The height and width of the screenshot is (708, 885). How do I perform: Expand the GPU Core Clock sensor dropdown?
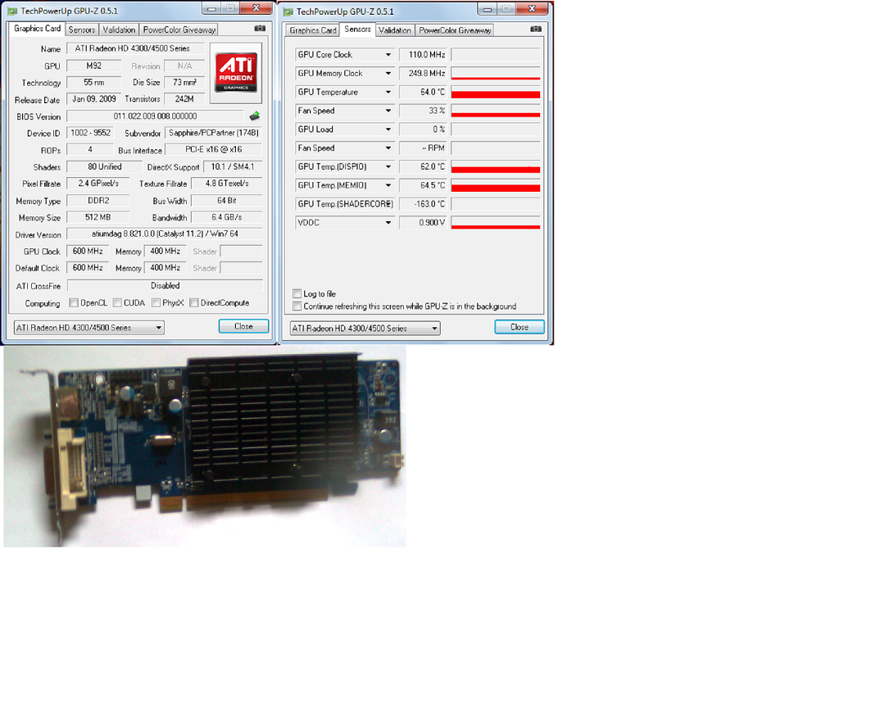point(388,55)
